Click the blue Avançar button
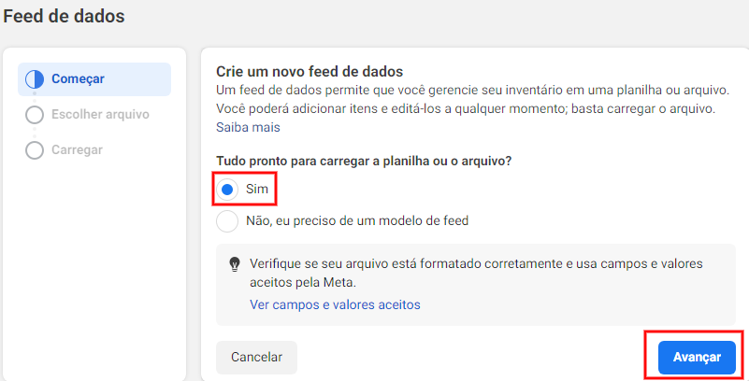 [x=697, y=357]
